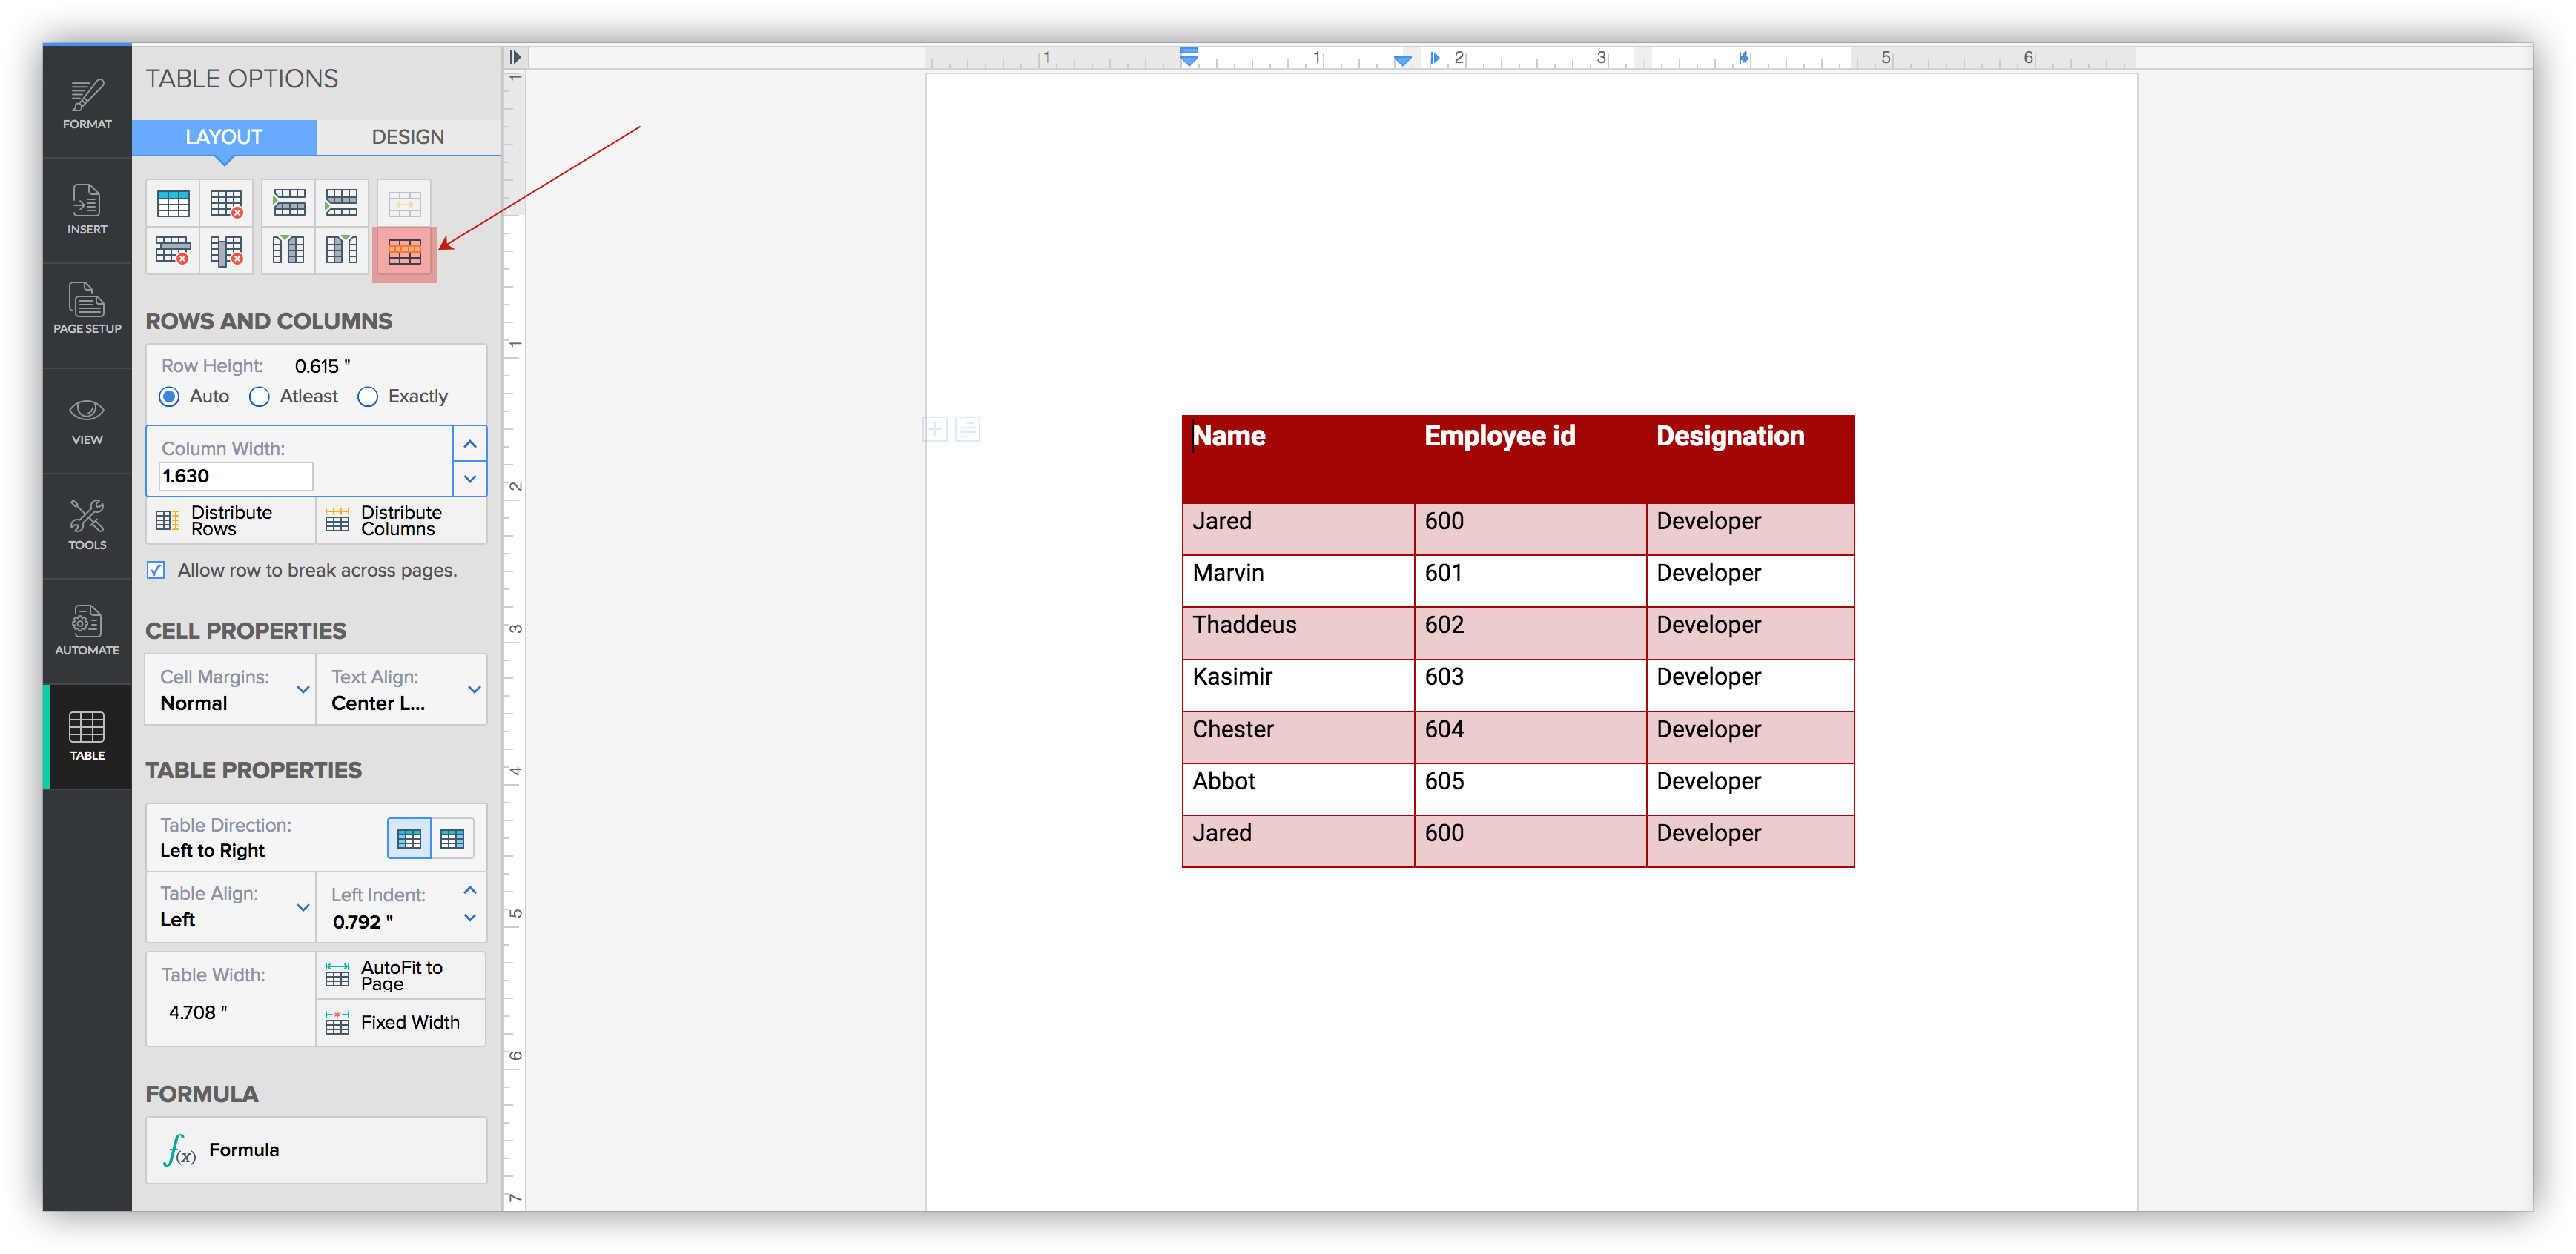Click the highlighted split cells icon
This screenshot has height=1254, width=2576.
coord(404,253)
